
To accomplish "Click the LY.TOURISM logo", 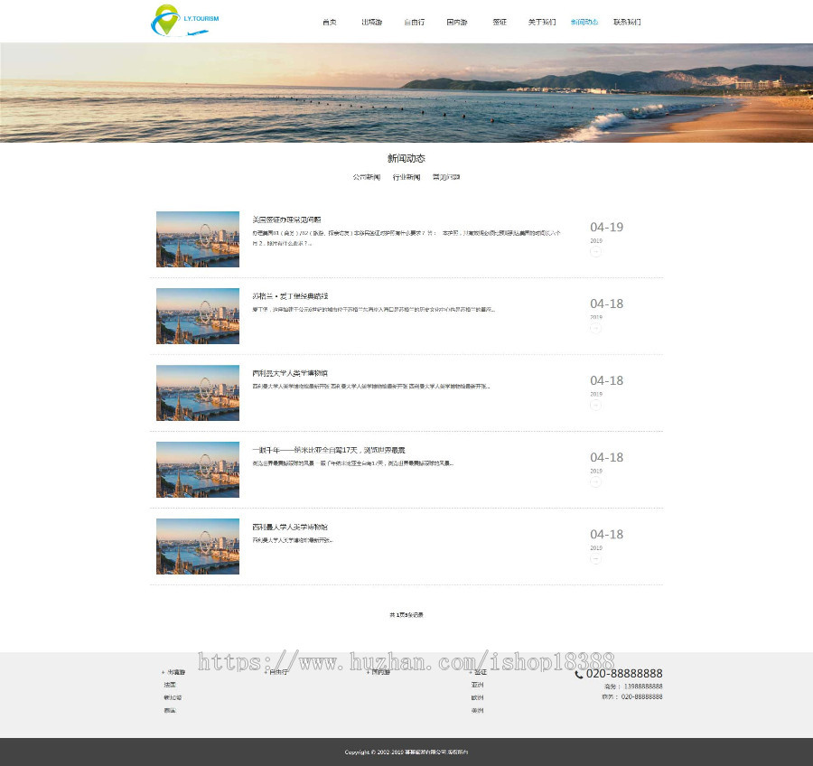I will pos(184,22).
